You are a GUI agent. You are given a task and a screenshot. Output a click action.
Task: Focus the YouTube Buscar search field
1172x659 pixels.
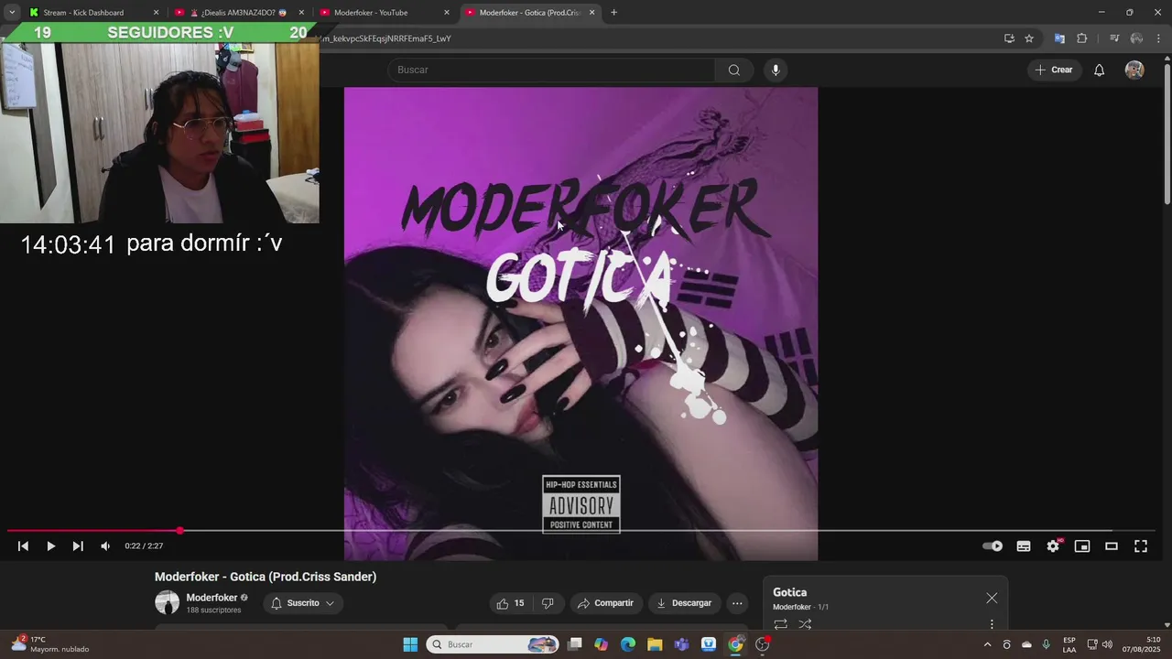(x=552, y=70)
